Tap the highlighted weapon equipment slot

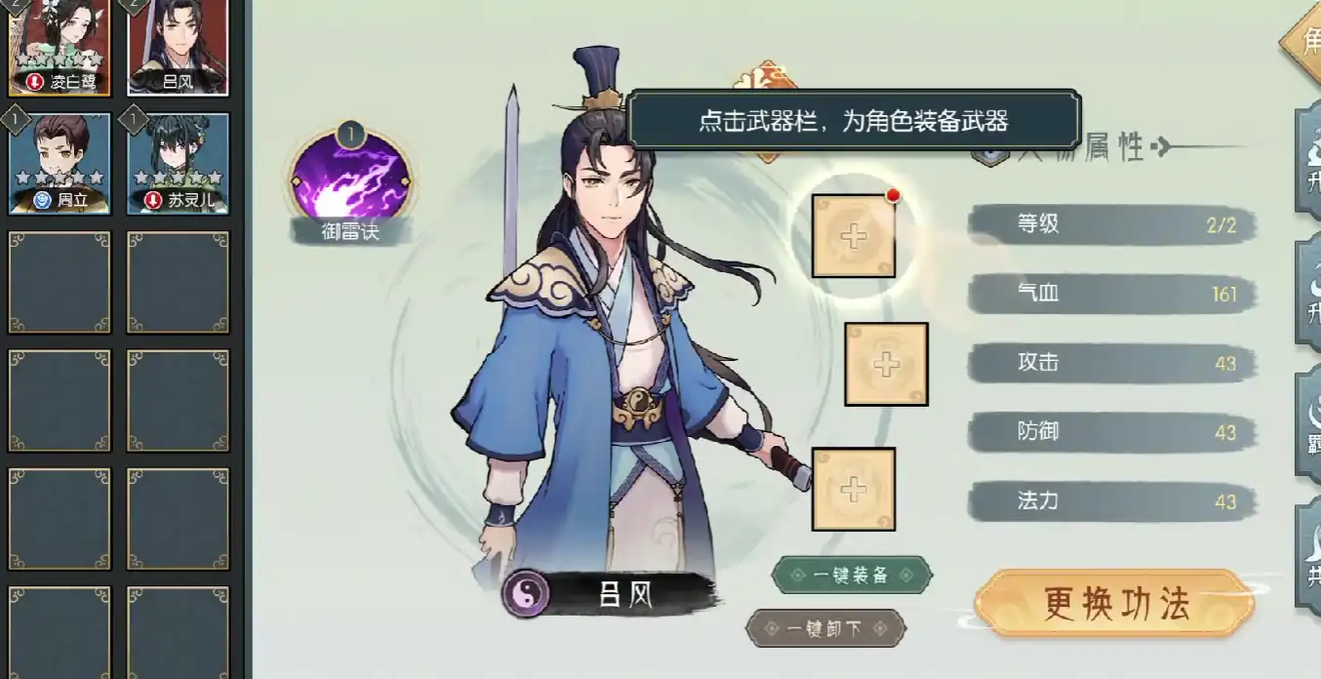tap(854, 235)
